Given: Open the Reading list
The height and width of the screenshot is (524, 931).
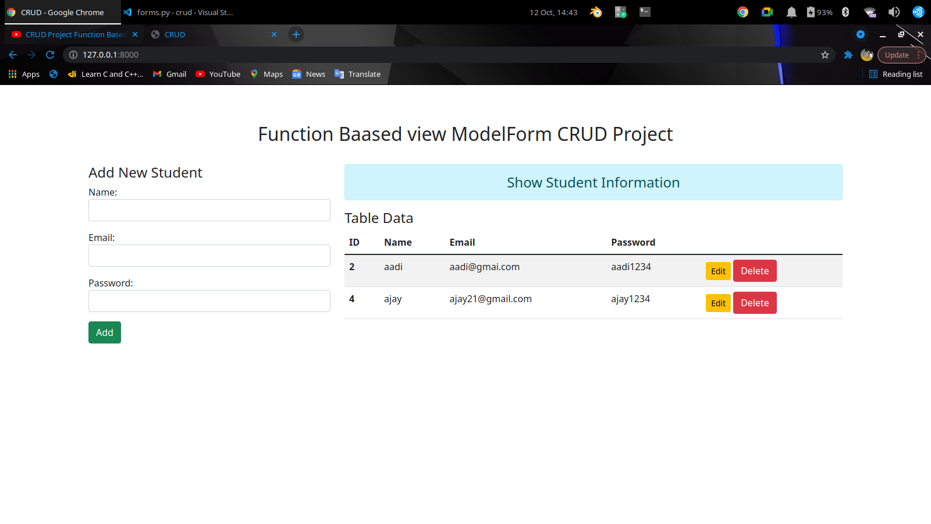Looking at the screenshot, I should [896, 74].
